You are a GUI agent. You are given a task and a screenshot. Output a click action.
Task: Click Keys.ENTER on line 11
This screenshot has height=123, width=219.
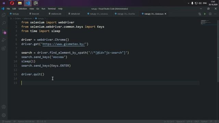pos(60,66)
